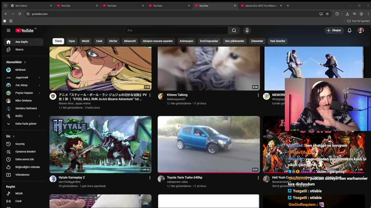
Task: Expand the Abonelikler section arrow
Action: pos(25,62)
